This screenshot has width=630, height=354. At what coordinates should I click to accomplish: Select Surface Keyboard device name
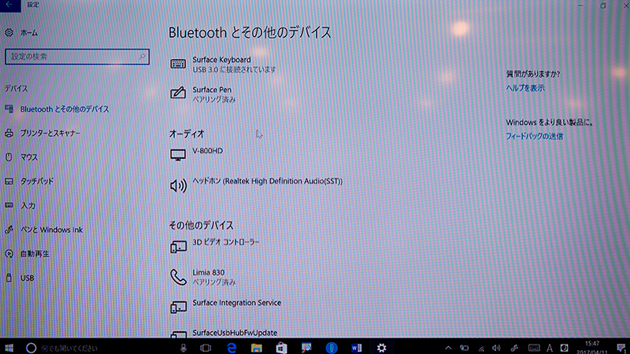point(221,60)
